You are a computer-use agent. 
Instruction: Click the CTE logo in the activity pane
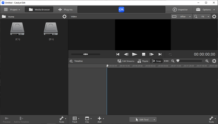click(121, 10)
